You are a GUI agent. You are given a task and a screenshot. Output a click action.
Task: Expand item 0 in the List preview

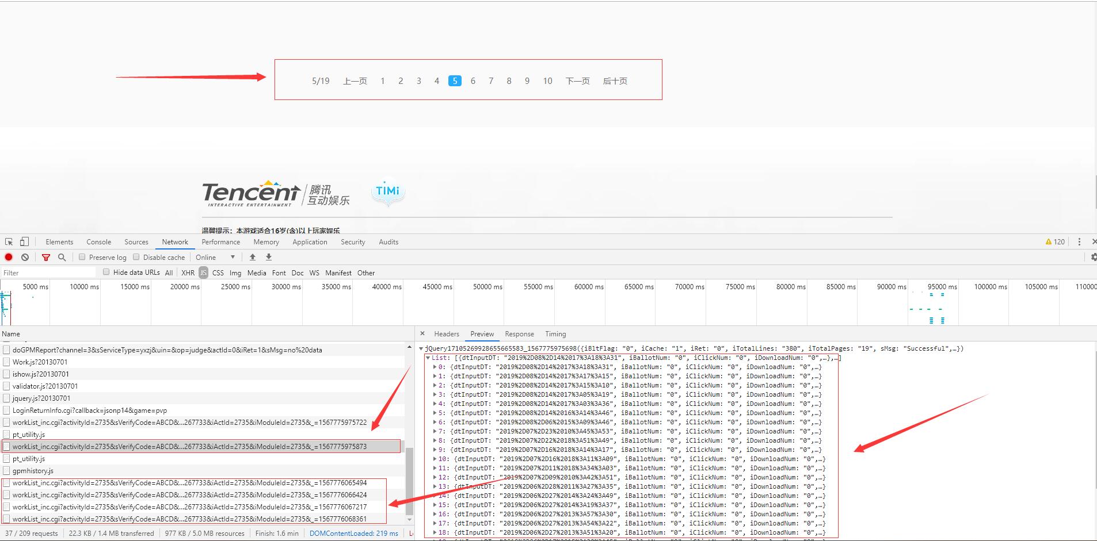tap(435, 367)
